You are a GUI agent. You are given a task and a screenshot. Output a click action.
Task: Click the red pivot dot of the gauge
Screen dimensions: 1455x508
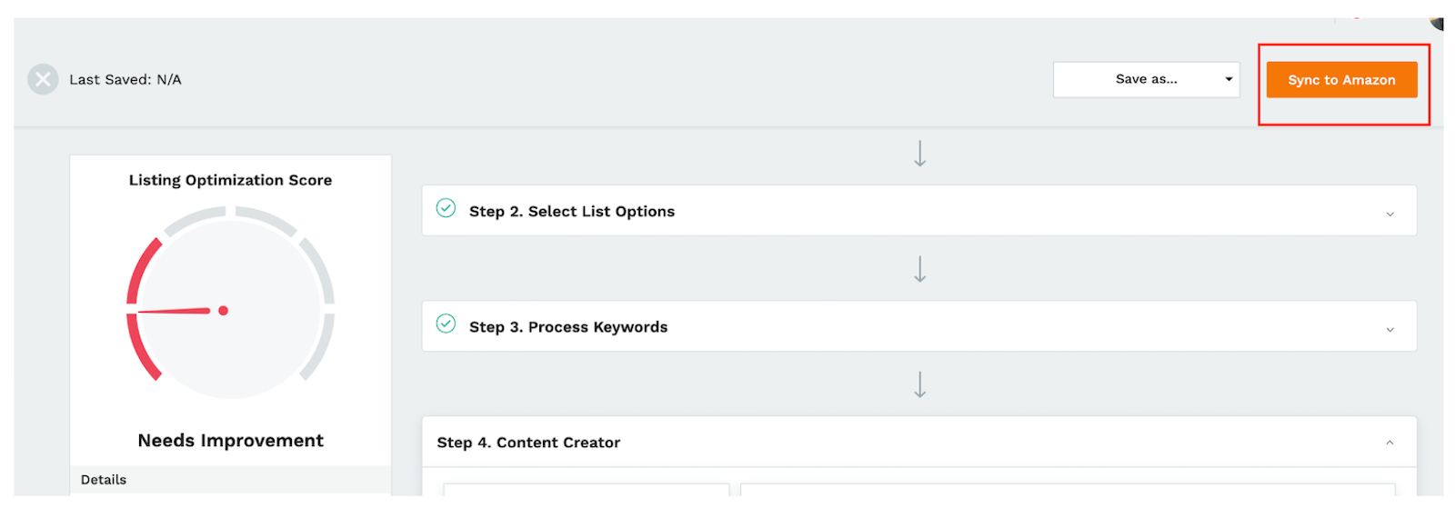point(223,311)
